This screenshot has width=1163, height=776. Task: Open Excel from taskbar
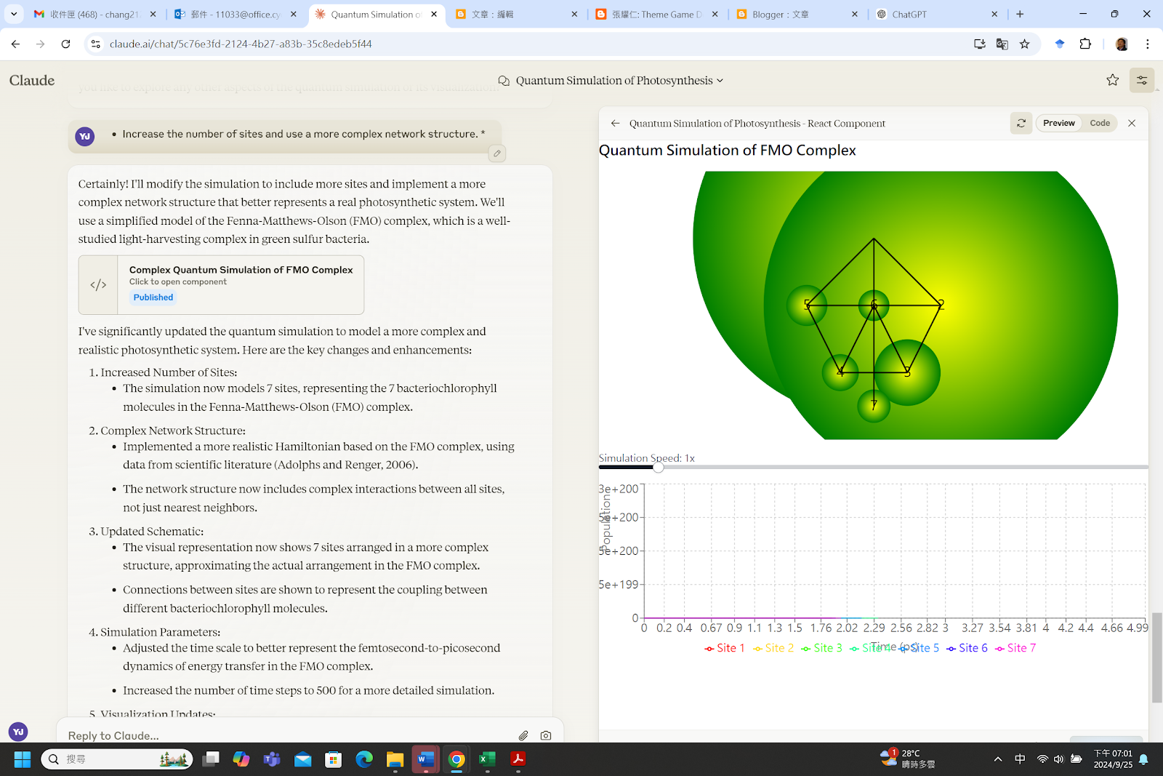click(x=487, y=759)
